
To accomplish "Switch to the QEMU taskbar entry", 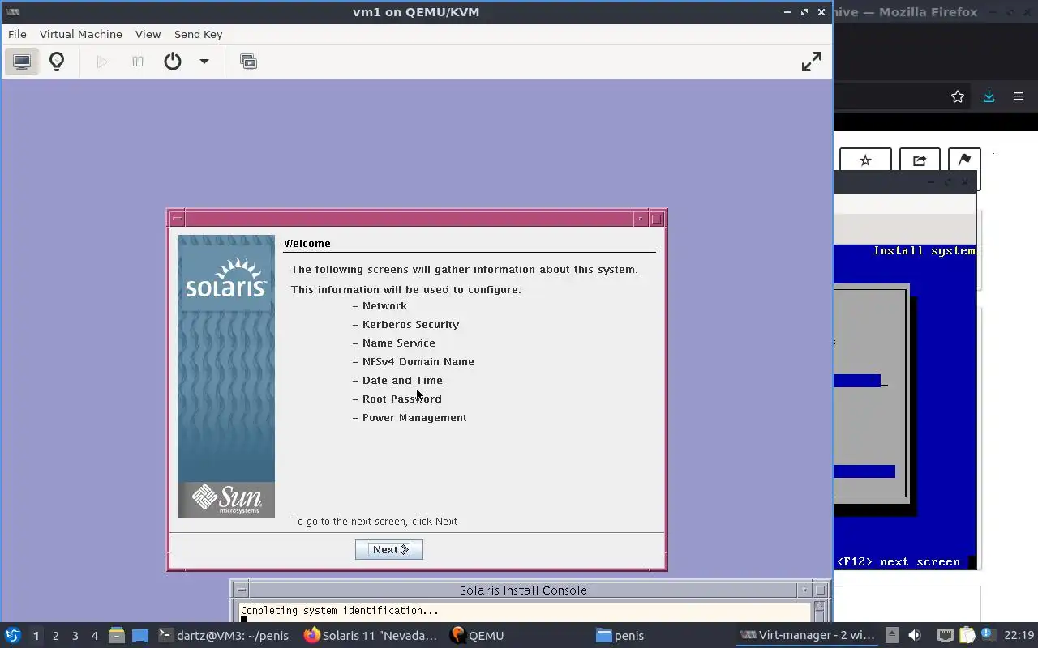I will pos(477,636).
